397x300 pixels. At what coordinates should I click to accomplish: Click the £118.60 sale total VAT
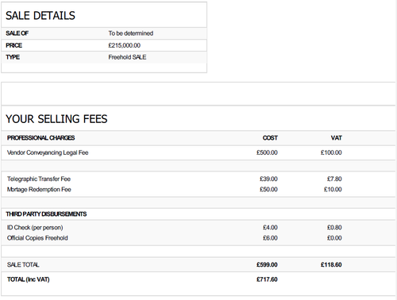(x=331, y=265)
